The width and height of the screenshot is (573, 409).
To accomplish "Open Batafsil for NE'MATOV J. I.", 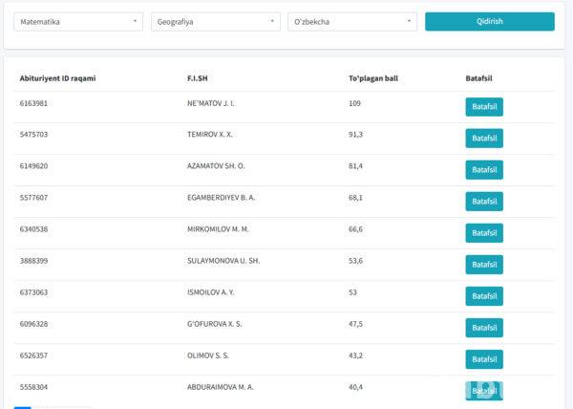I will (484, 107).
